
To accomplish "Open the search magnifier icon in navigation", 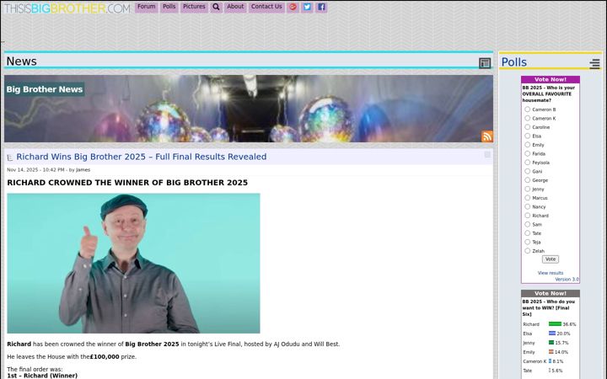I will pos(216,7).
